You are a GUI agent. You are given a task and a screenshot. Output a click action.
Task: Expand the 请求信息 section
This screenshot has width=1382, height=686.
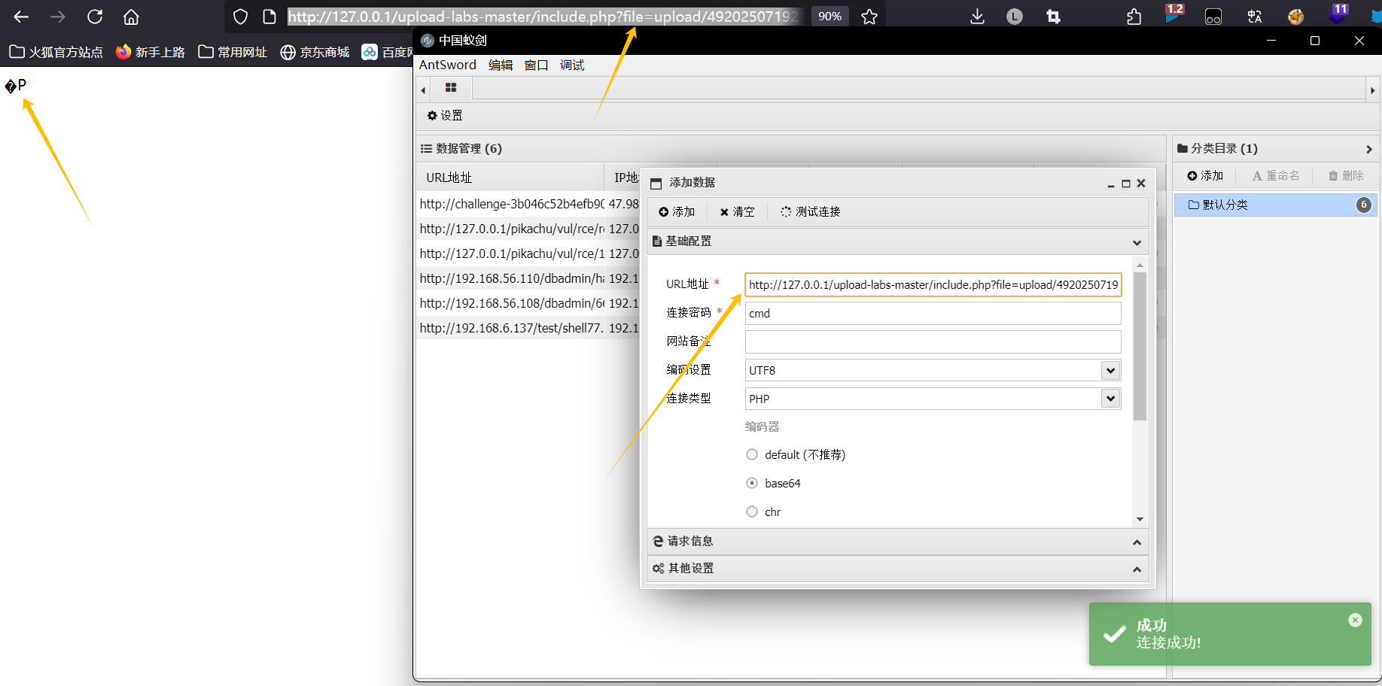[897, 542]
